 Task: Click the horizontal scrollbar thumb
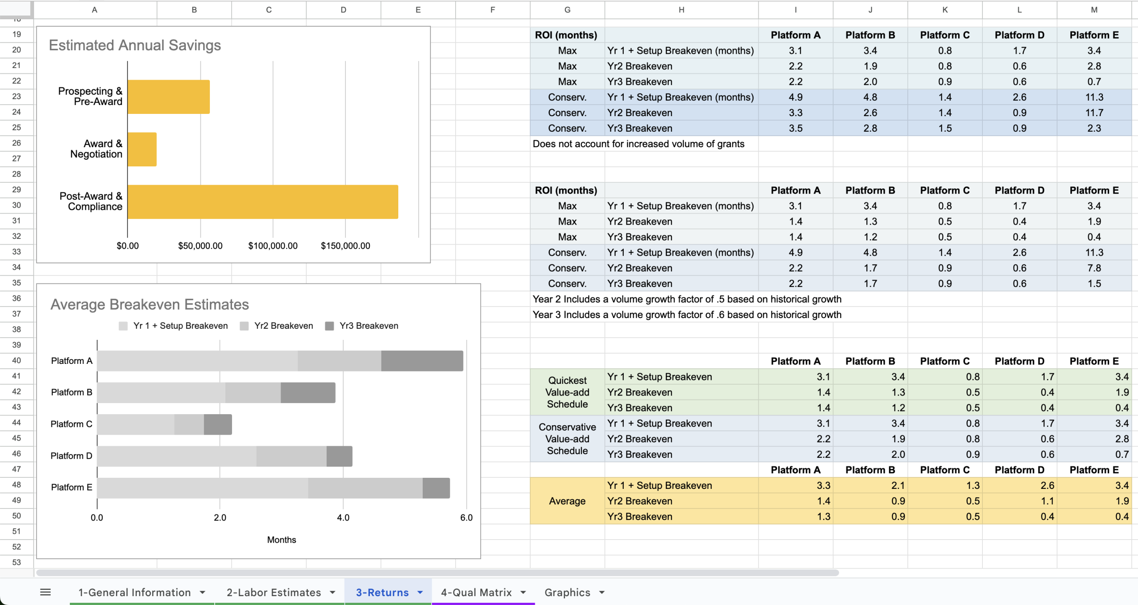(x=437, y=573)
